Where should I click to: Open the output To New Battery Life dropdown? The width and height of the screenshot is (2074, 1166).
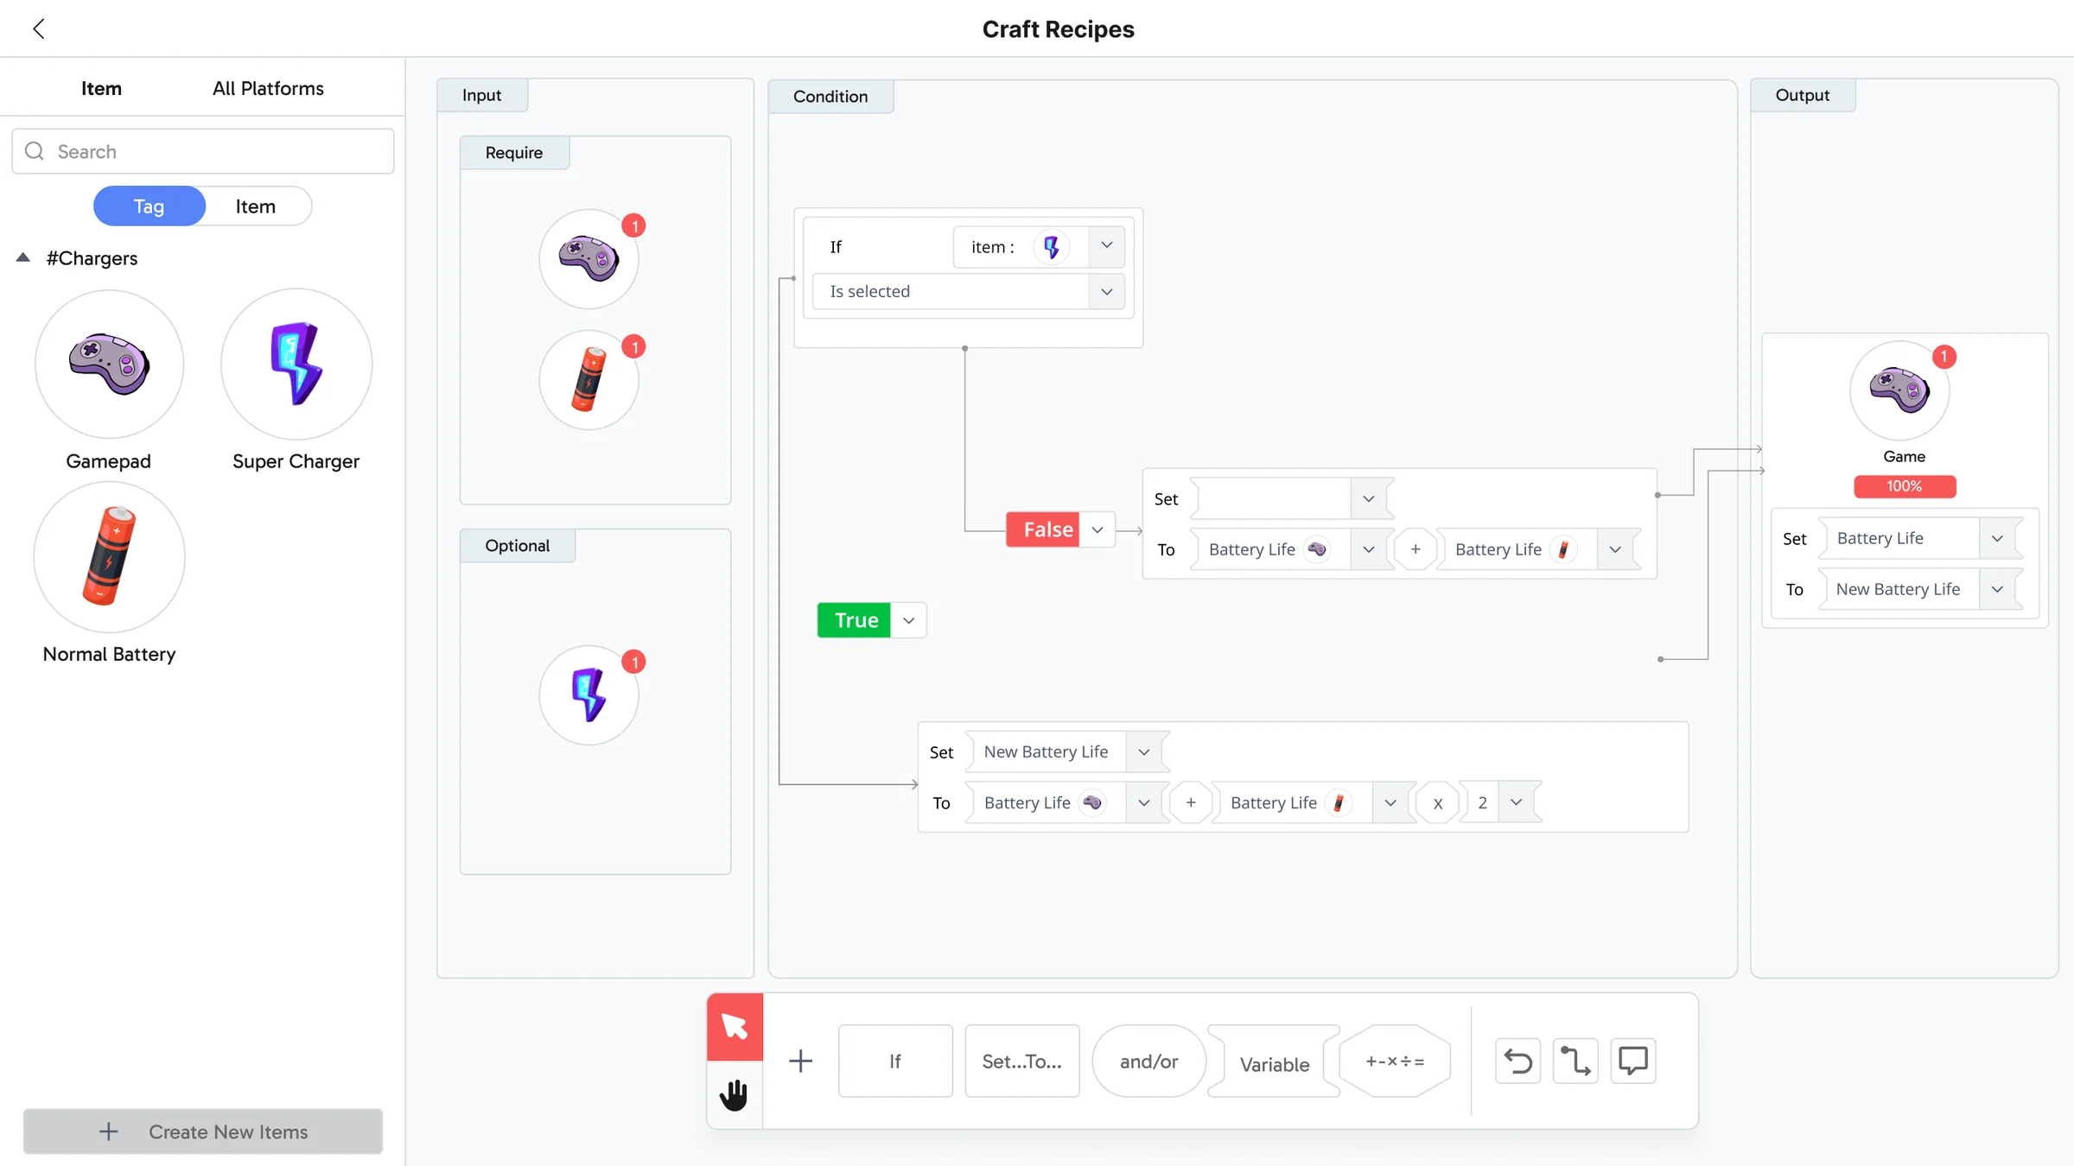coord(1997,589)
